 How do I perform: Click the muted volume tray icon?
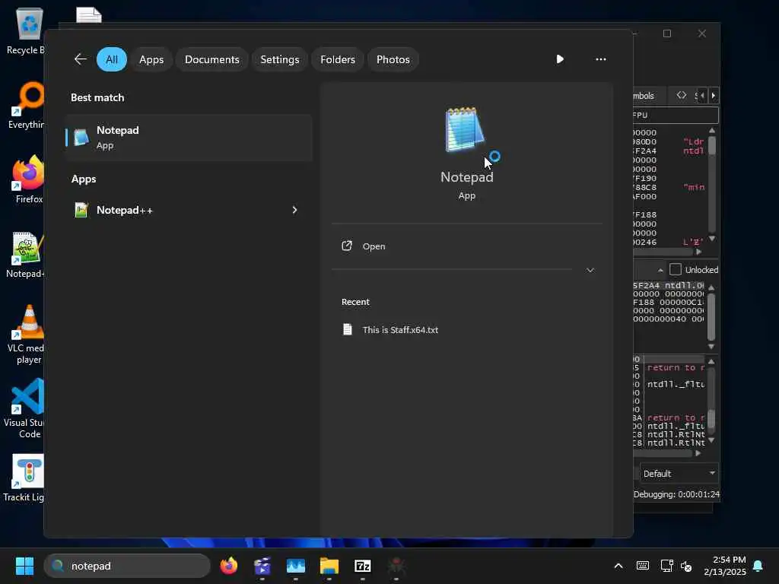point(687,566)
